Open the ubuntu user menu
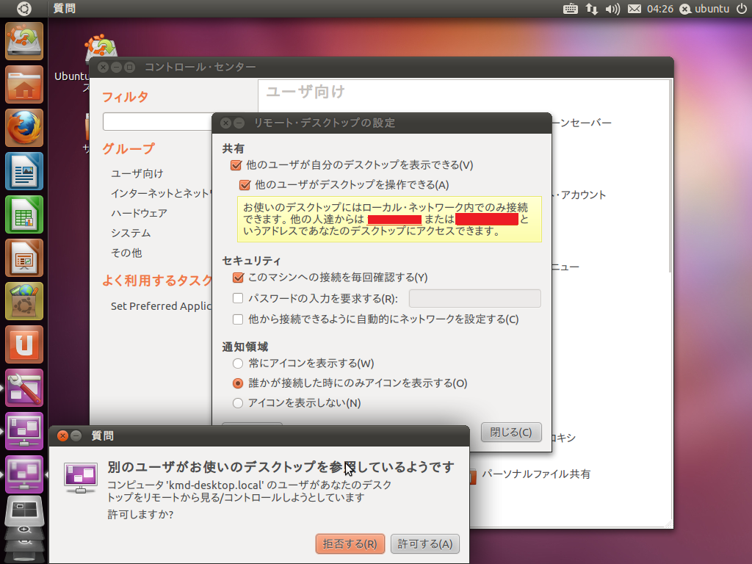Screen dimensions: 752x564 coord(704,9)
